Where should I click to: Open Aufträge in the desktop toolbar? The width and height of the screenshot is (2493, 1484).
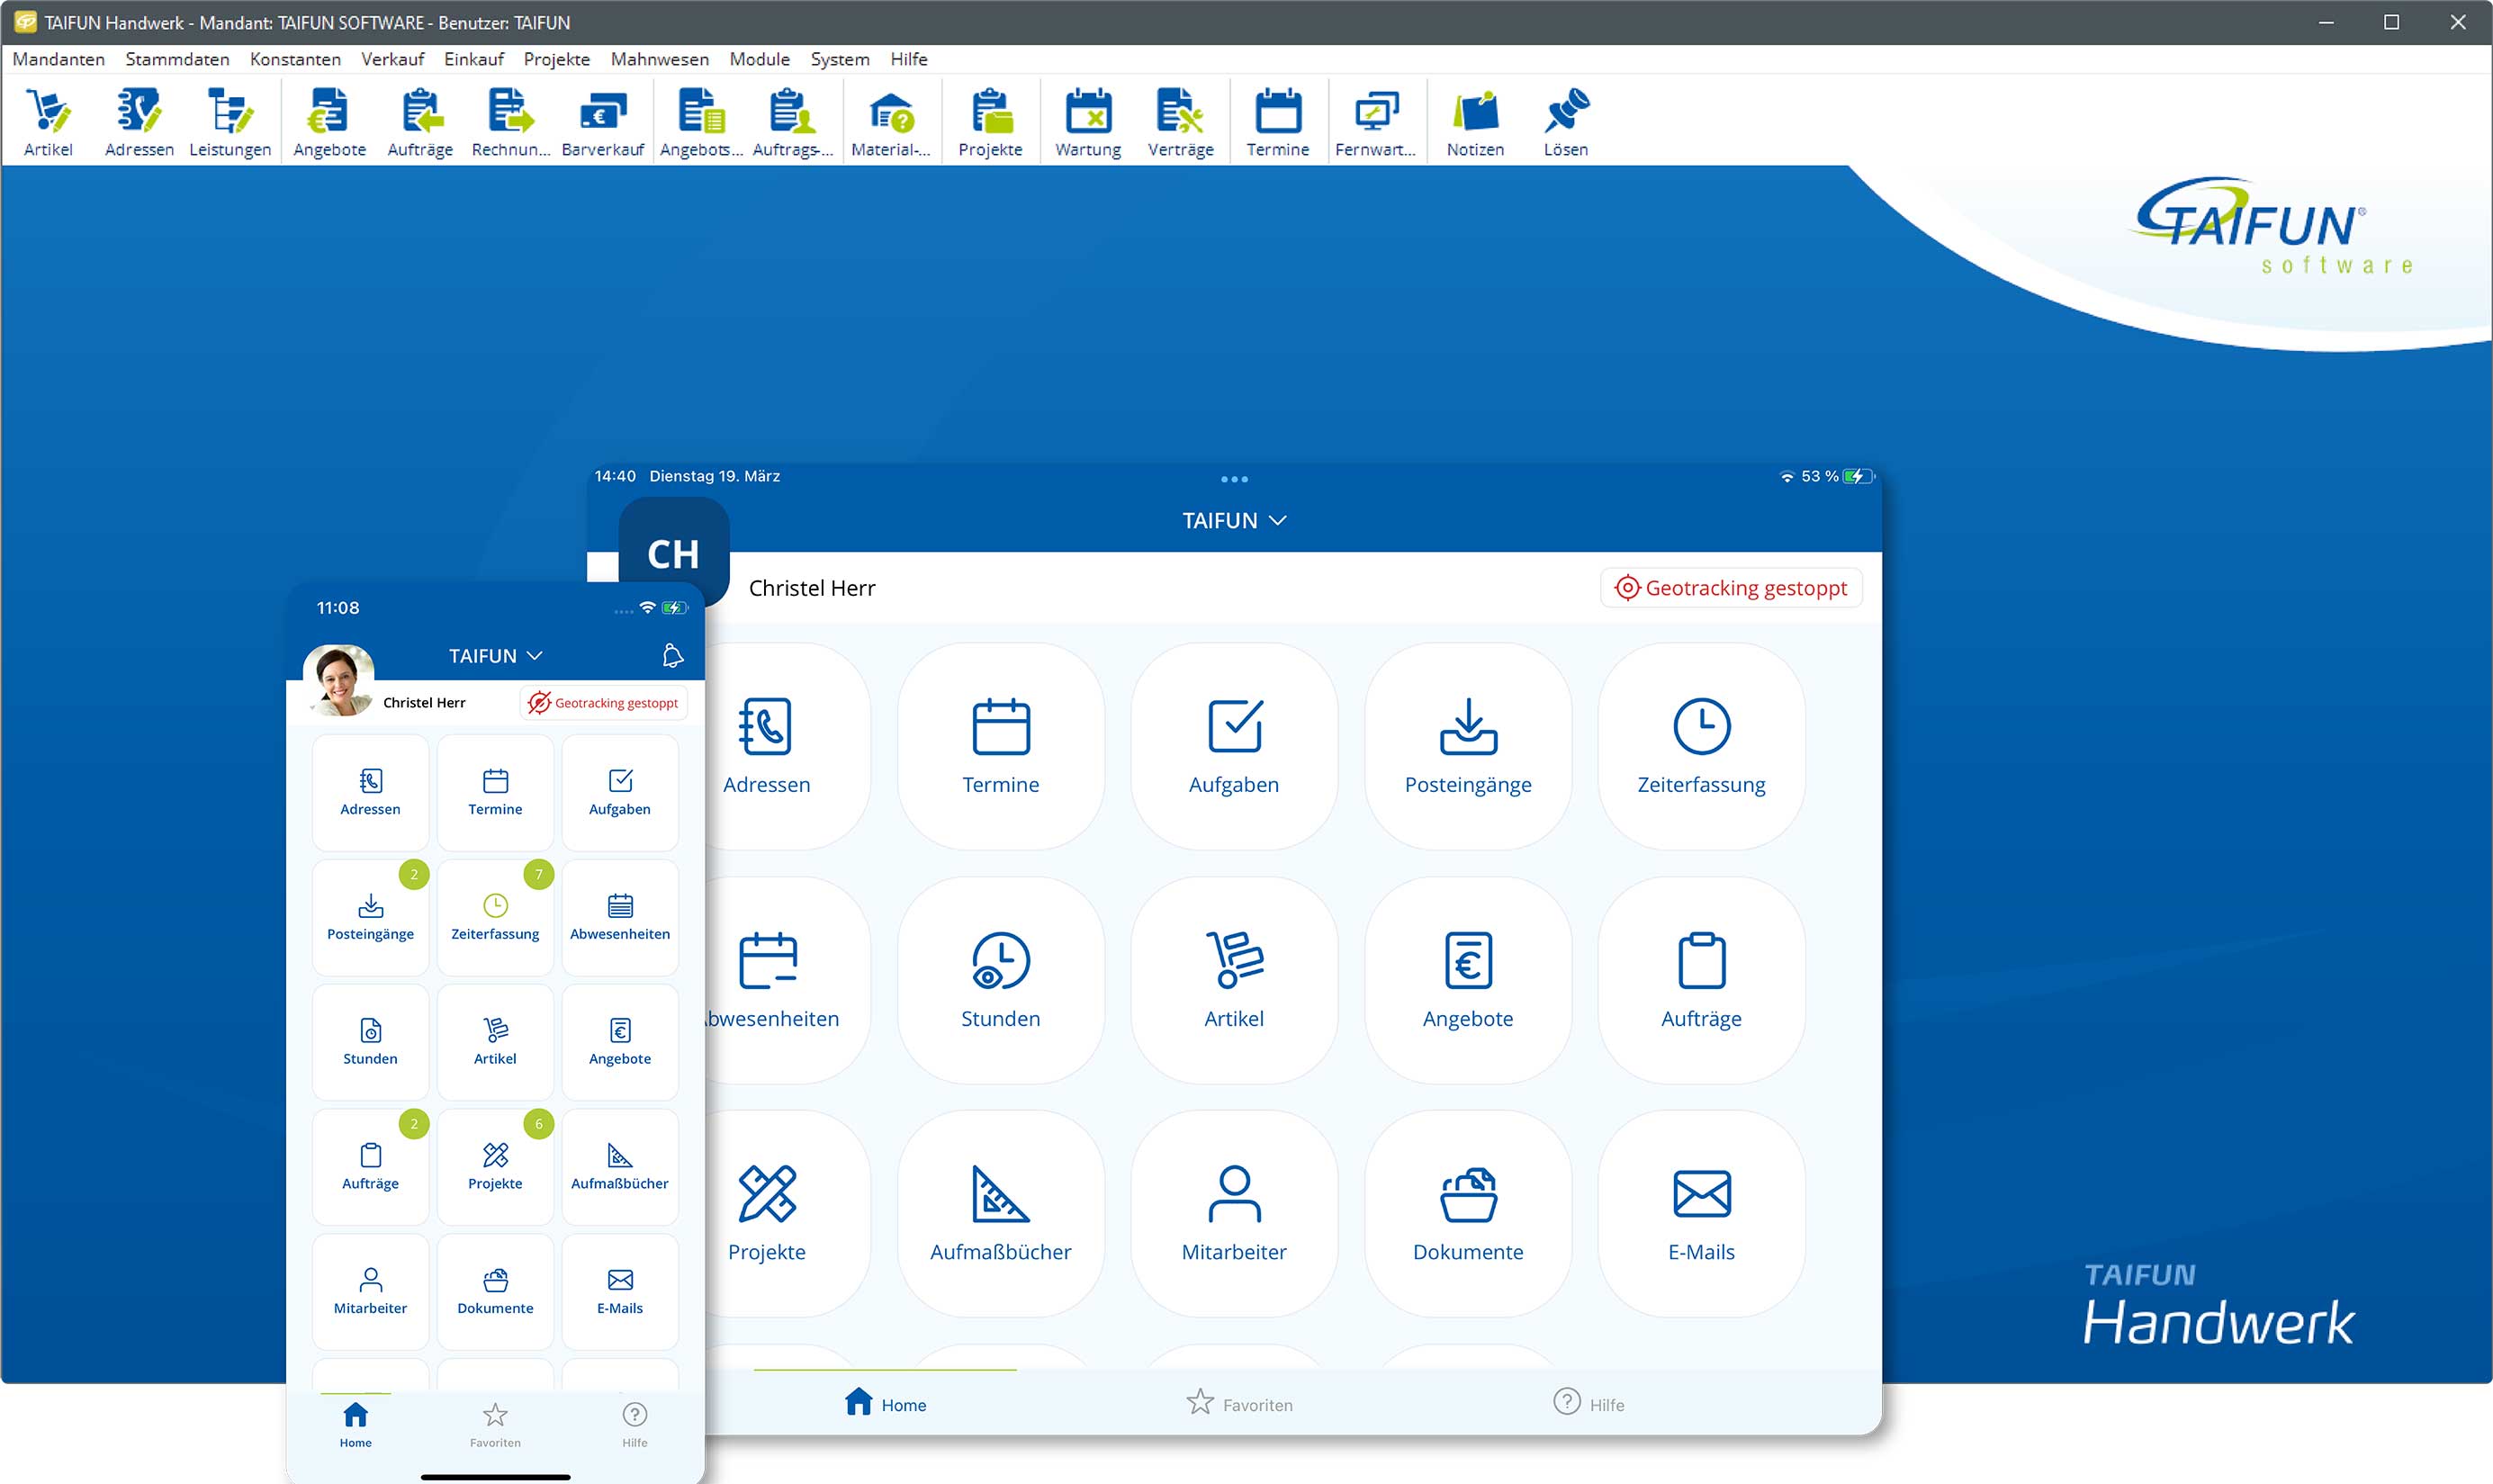coord(420,121)
